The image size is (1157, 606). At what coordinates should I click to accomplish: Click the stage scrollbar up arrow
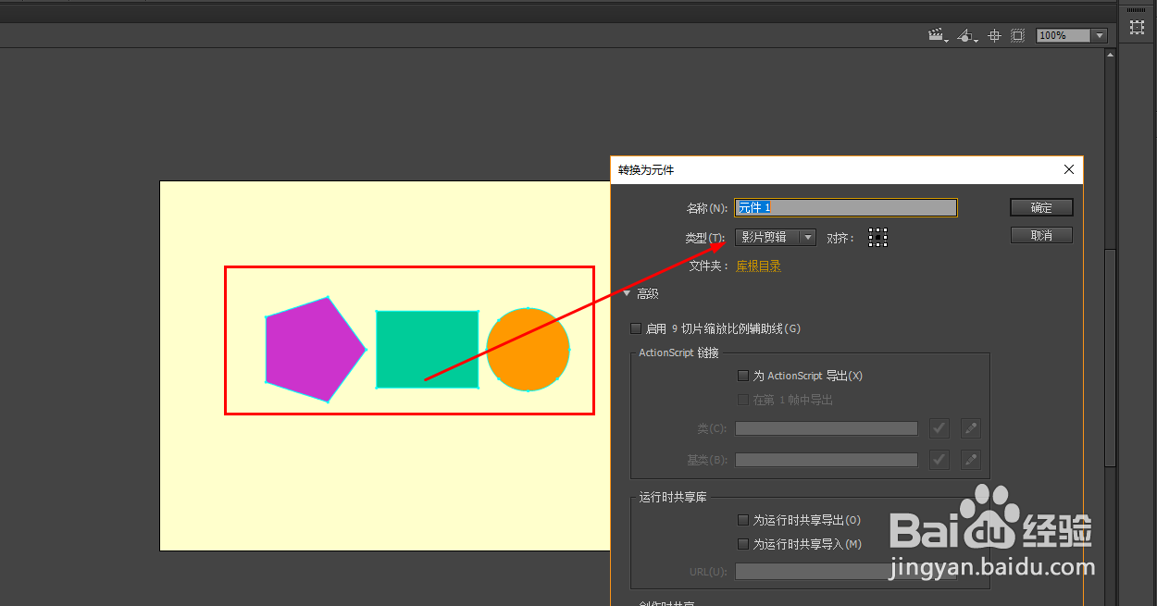pos(1111,55)
